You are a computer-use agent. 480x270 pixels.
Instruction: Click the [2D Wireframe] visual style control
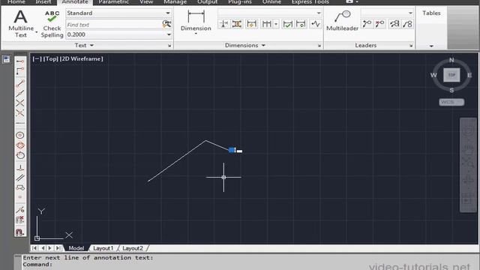[82, 58]
